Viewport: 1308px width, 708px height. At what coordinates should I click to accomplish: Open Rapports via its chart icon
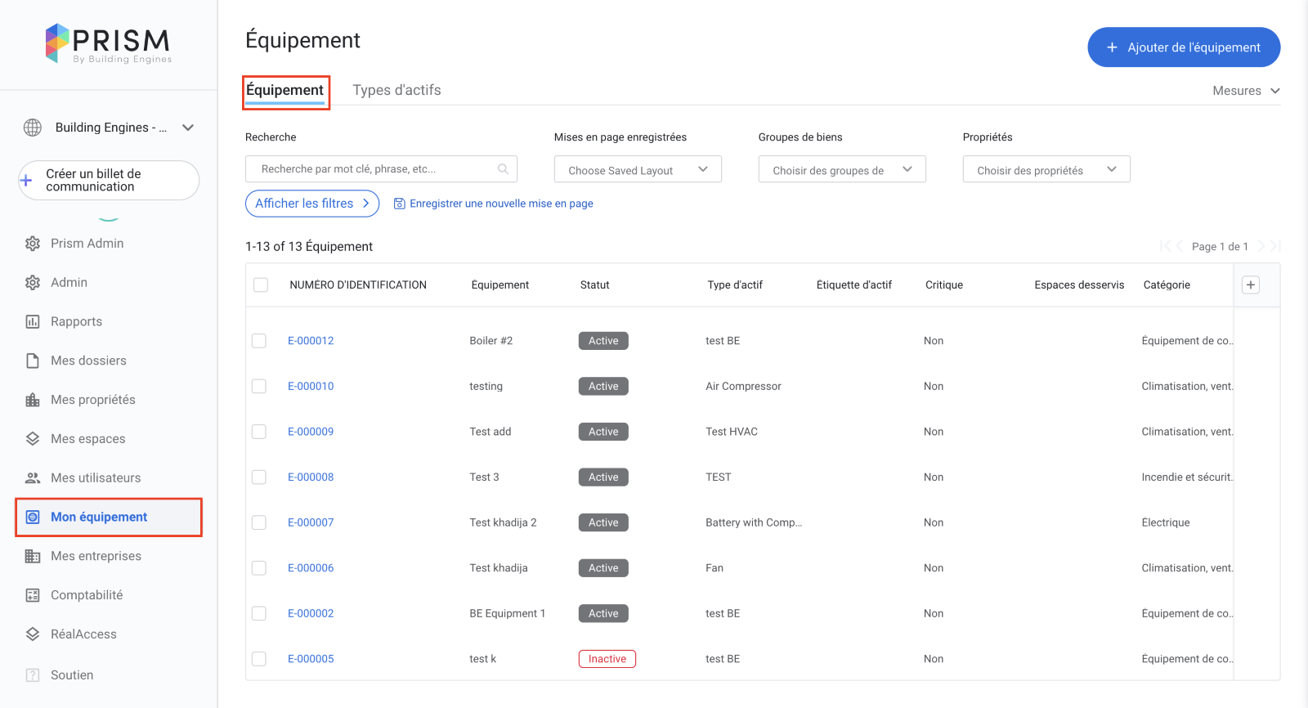(33, 322)
